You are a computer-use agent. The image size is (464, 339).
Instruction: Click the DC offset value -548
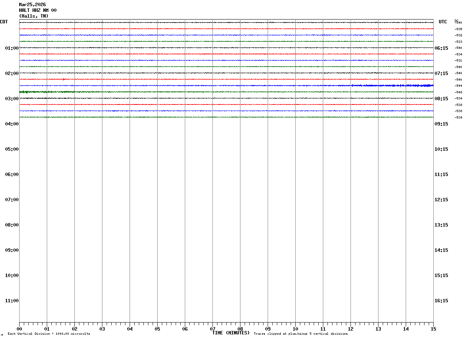pos(458,92)
